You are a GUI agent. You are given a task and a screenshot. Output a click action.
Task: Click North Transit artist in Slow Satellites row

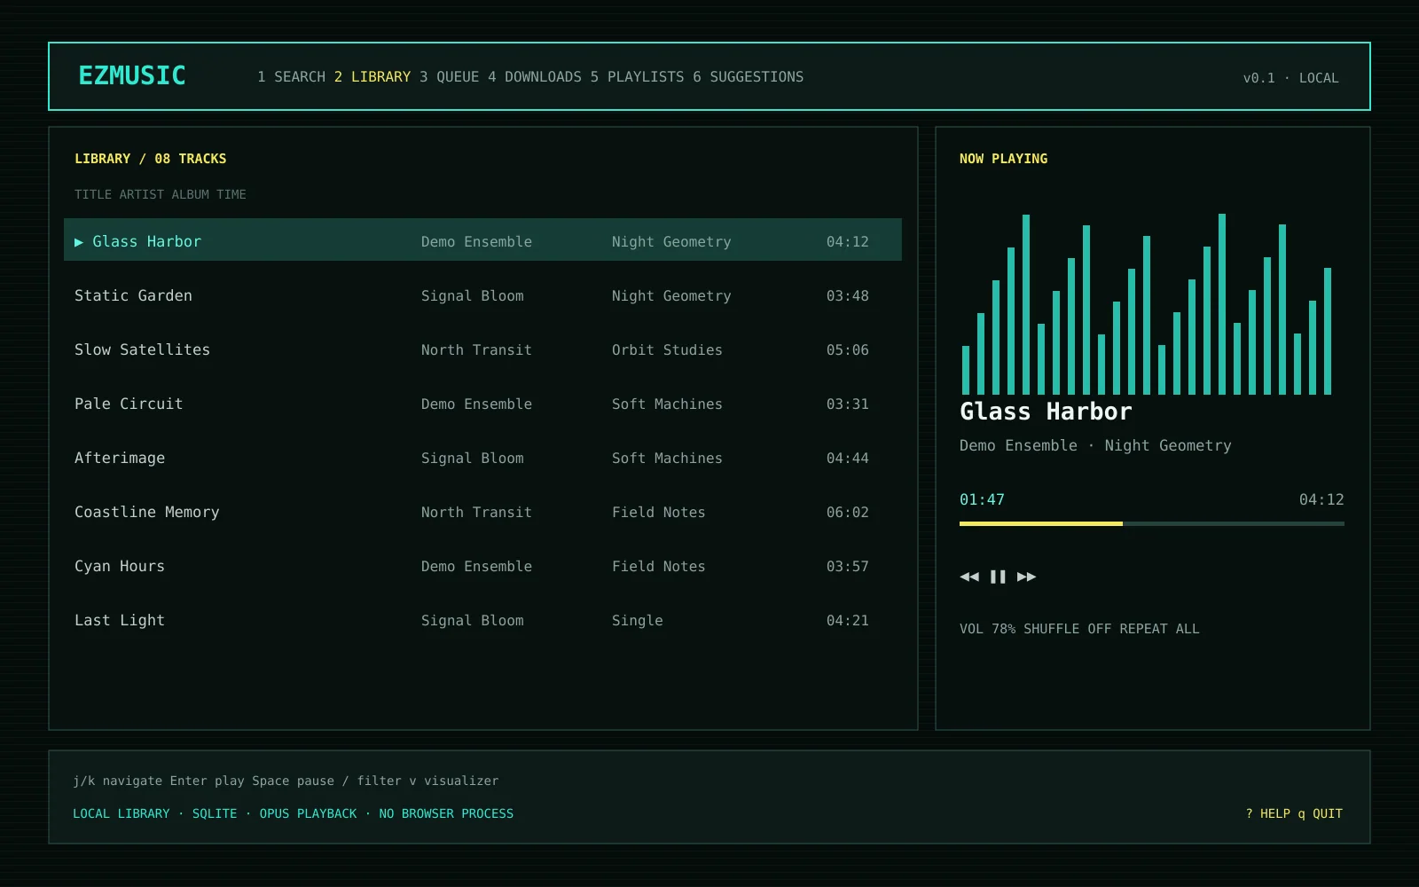pyautogui.click(x=476, y=349)
